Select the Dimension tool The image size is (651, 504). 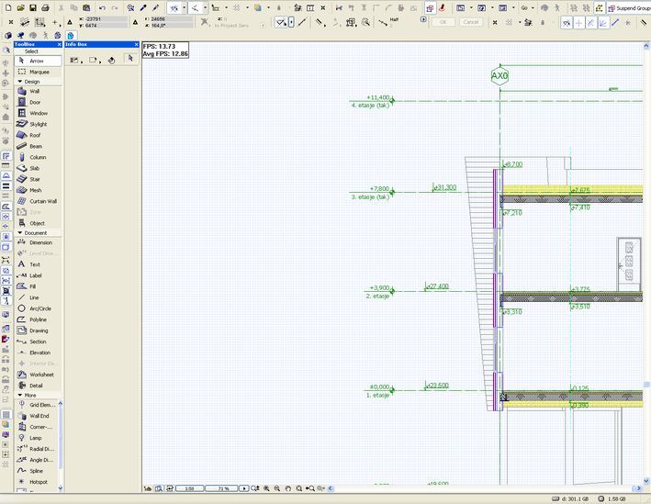pyautogui.click(x=40, y=242)
